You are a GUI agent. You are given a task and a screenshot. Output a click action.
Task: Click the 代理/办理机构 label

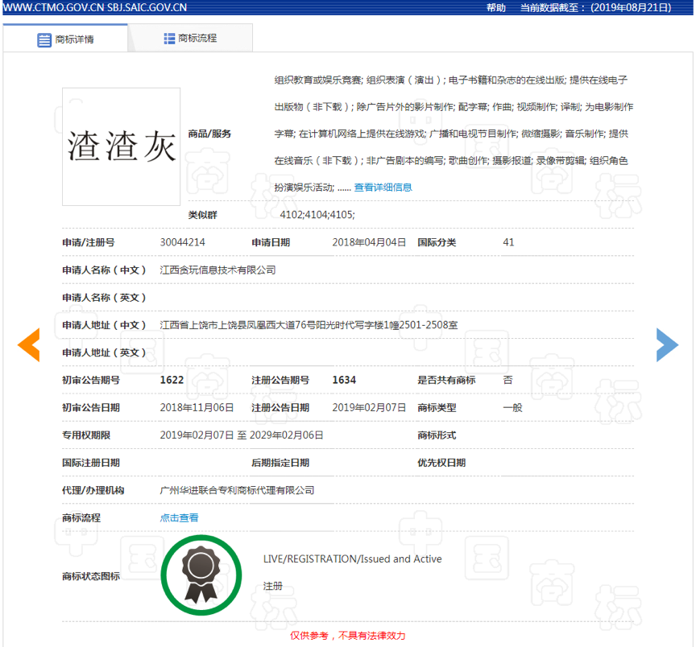pyautogui.click(x=93, y=489)
